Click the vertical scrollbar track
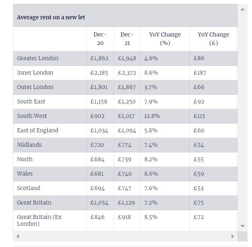The height and width of the screenshot is (247, 252). coord(242,118)
